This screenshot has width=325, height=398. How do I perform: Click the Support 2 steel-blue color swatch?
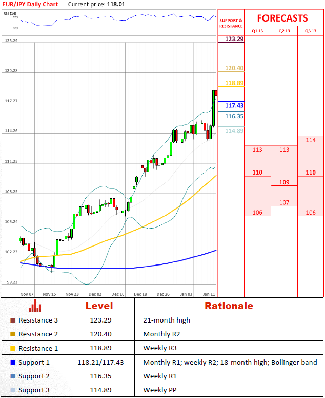pos(13,376)
